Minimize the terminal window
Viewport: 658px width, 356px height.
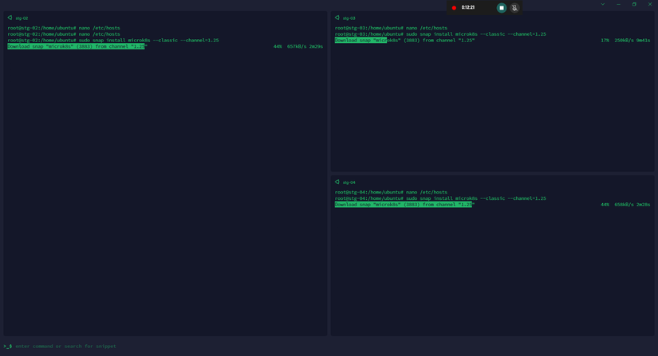(x=618, y=4)
